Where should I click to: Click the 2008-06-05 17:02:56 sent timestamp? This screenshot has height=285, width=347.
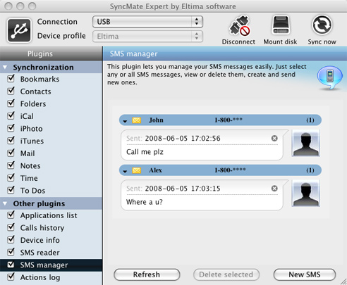tap(183, 139)
